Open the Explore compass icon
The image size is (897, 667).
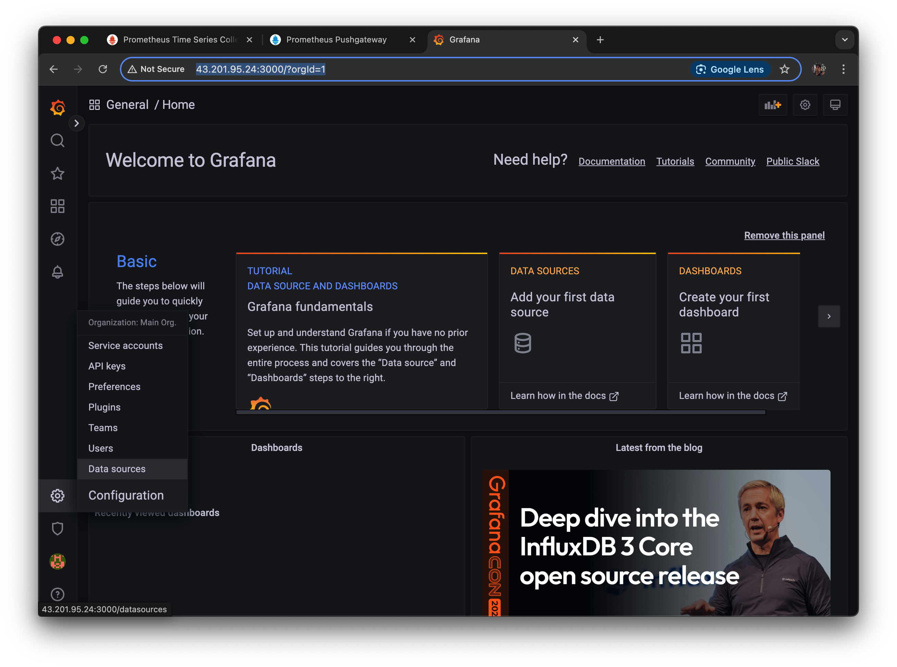(x=57, y=239)
